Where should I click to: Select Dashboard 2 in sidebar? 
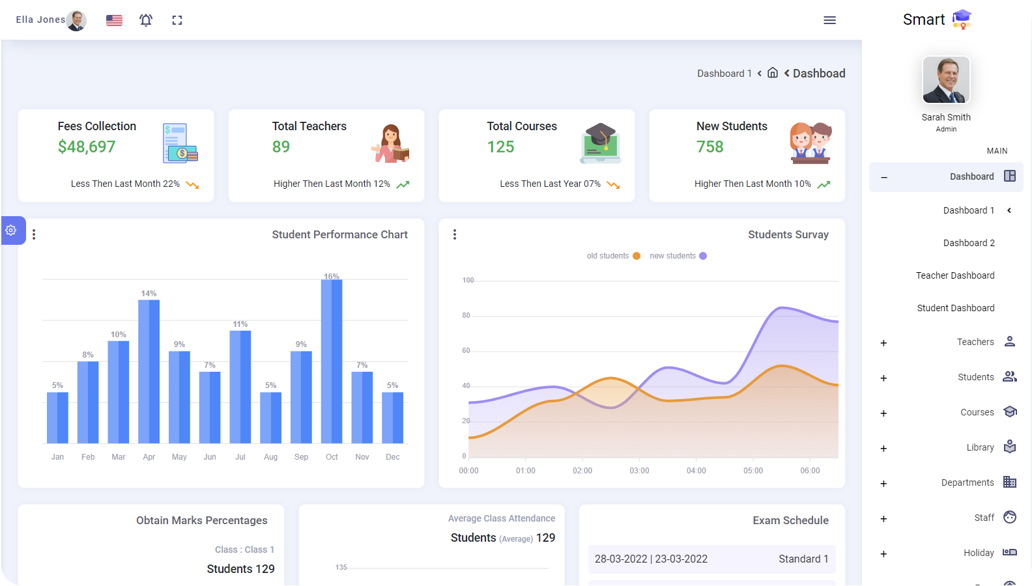[968, 243]
